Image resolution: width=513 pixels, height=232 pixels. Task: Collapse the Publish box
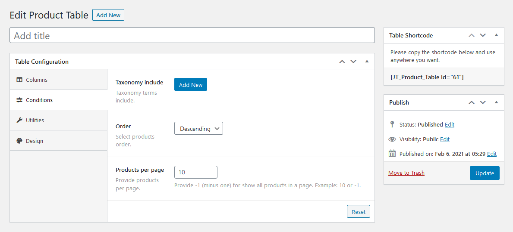tap(496, 102)
